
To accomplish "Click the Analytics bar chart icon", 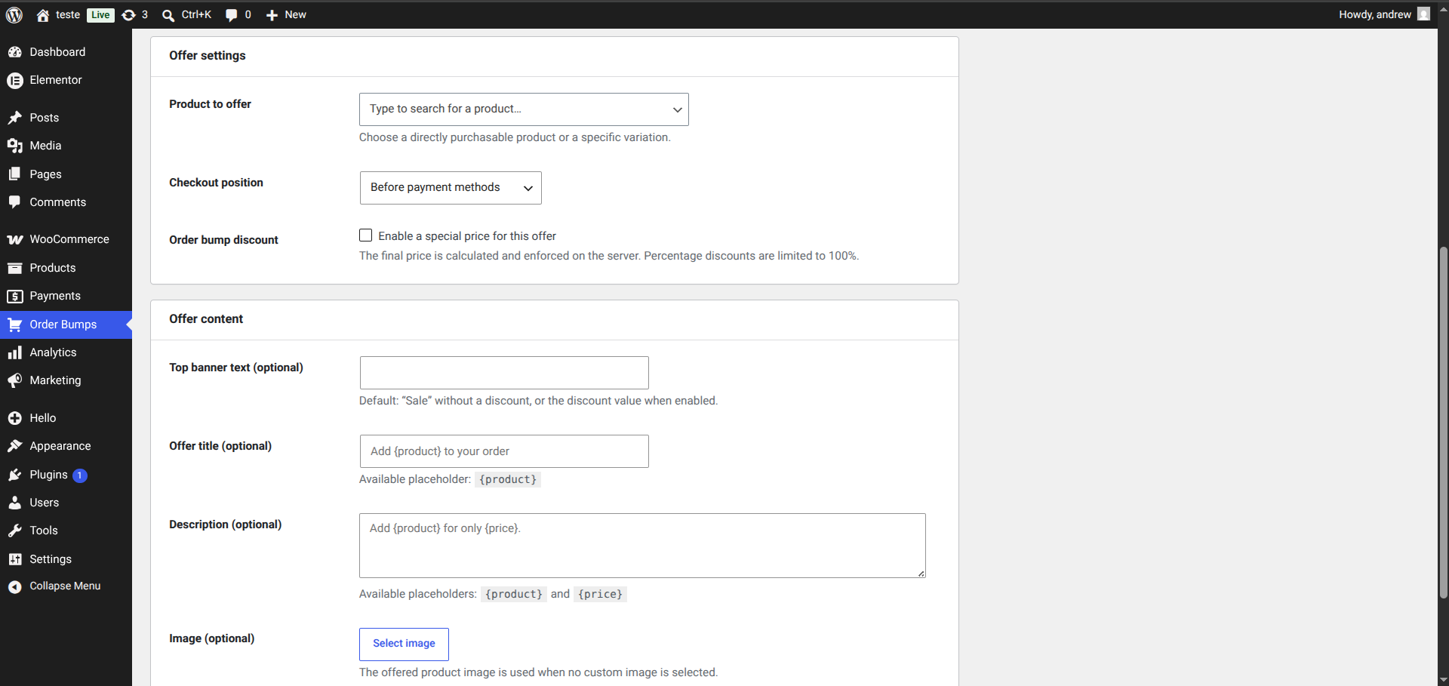I will [14, 352].
